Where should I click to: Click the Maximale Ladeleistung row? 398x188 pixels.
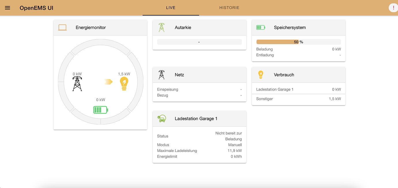click(x=199, y=151)
